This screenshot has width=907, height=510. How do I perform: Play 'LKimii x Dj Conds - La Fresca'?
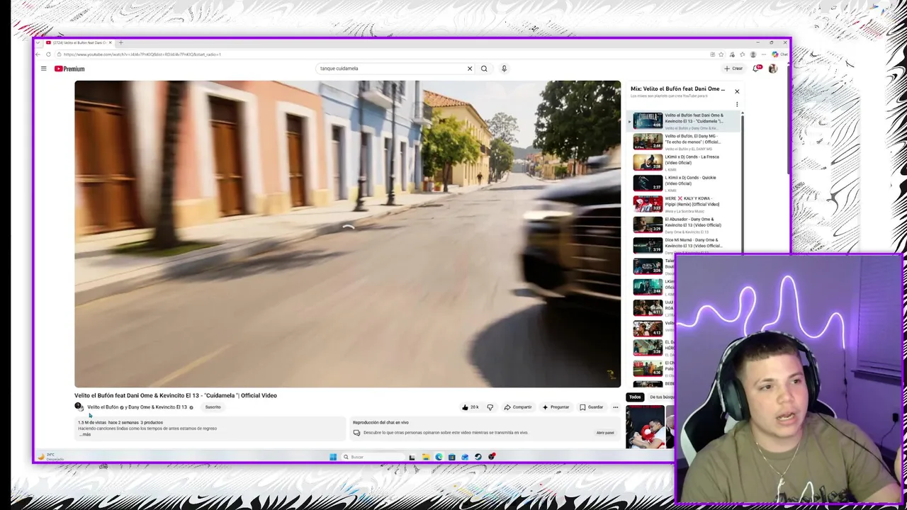pos(685,162)
